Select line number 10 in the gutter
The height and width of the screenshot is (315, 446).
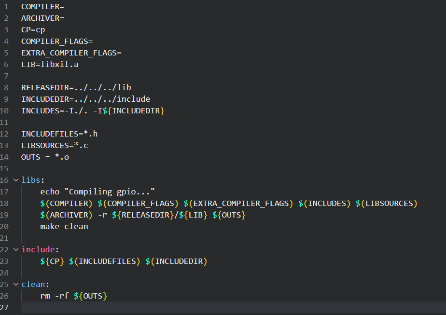(x=5, y=111)
